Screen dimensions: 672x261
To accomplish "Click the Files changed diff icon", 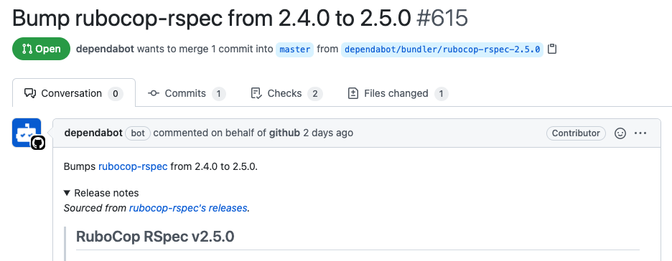I will (353, 93).
